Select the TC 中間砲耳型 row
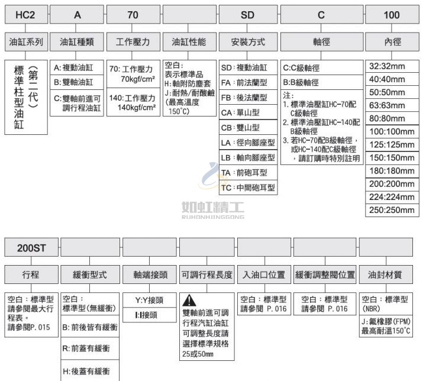426x381 pixels. point(247,188)
